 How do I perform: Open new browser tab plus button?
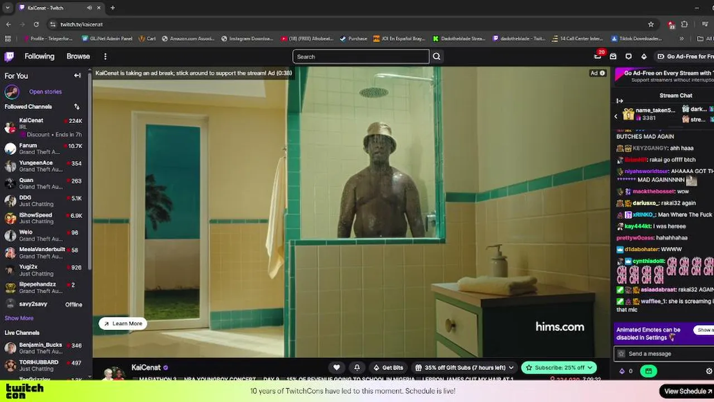(x=113, y=8)
